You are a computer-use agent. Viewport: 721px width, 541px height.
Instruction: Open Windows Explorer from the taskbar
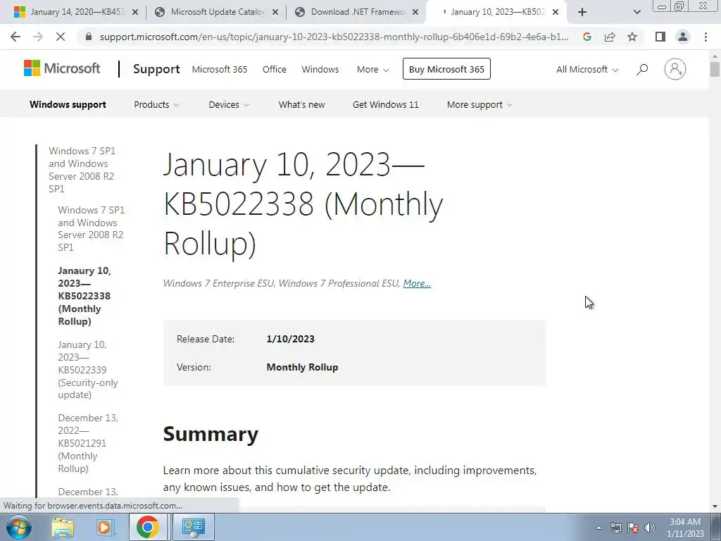tap(63, 528)
